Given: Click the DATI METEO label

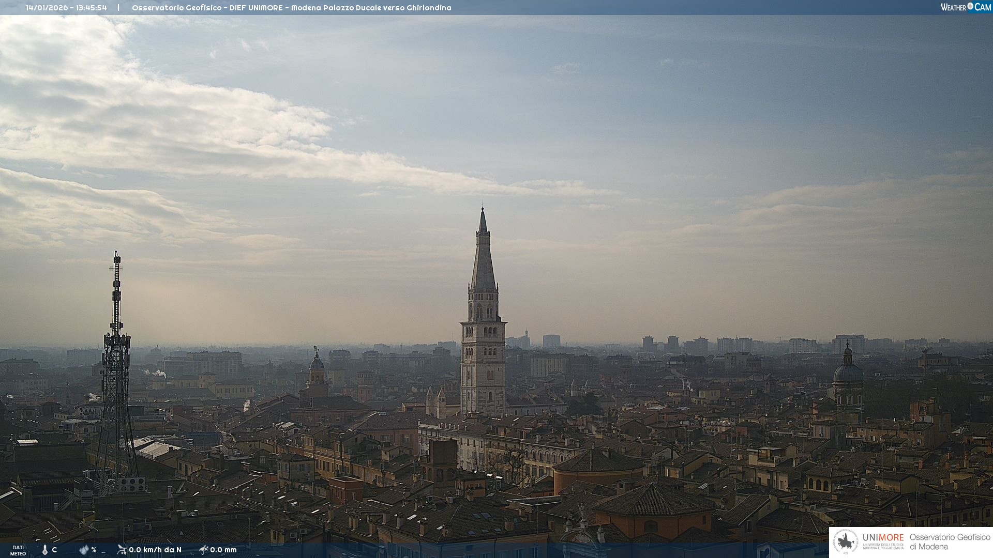Looking at the screenshot, I should (18, 550).
